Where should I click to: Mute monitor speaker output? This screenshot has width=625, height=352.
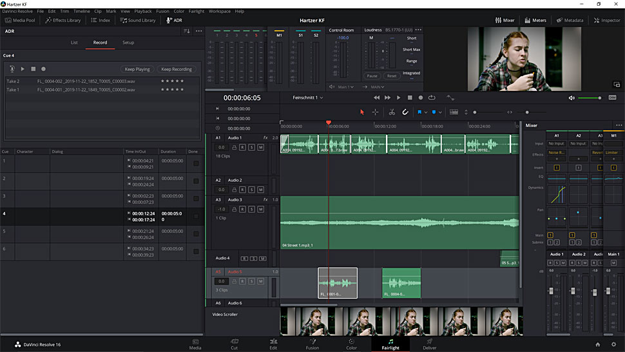572,98
